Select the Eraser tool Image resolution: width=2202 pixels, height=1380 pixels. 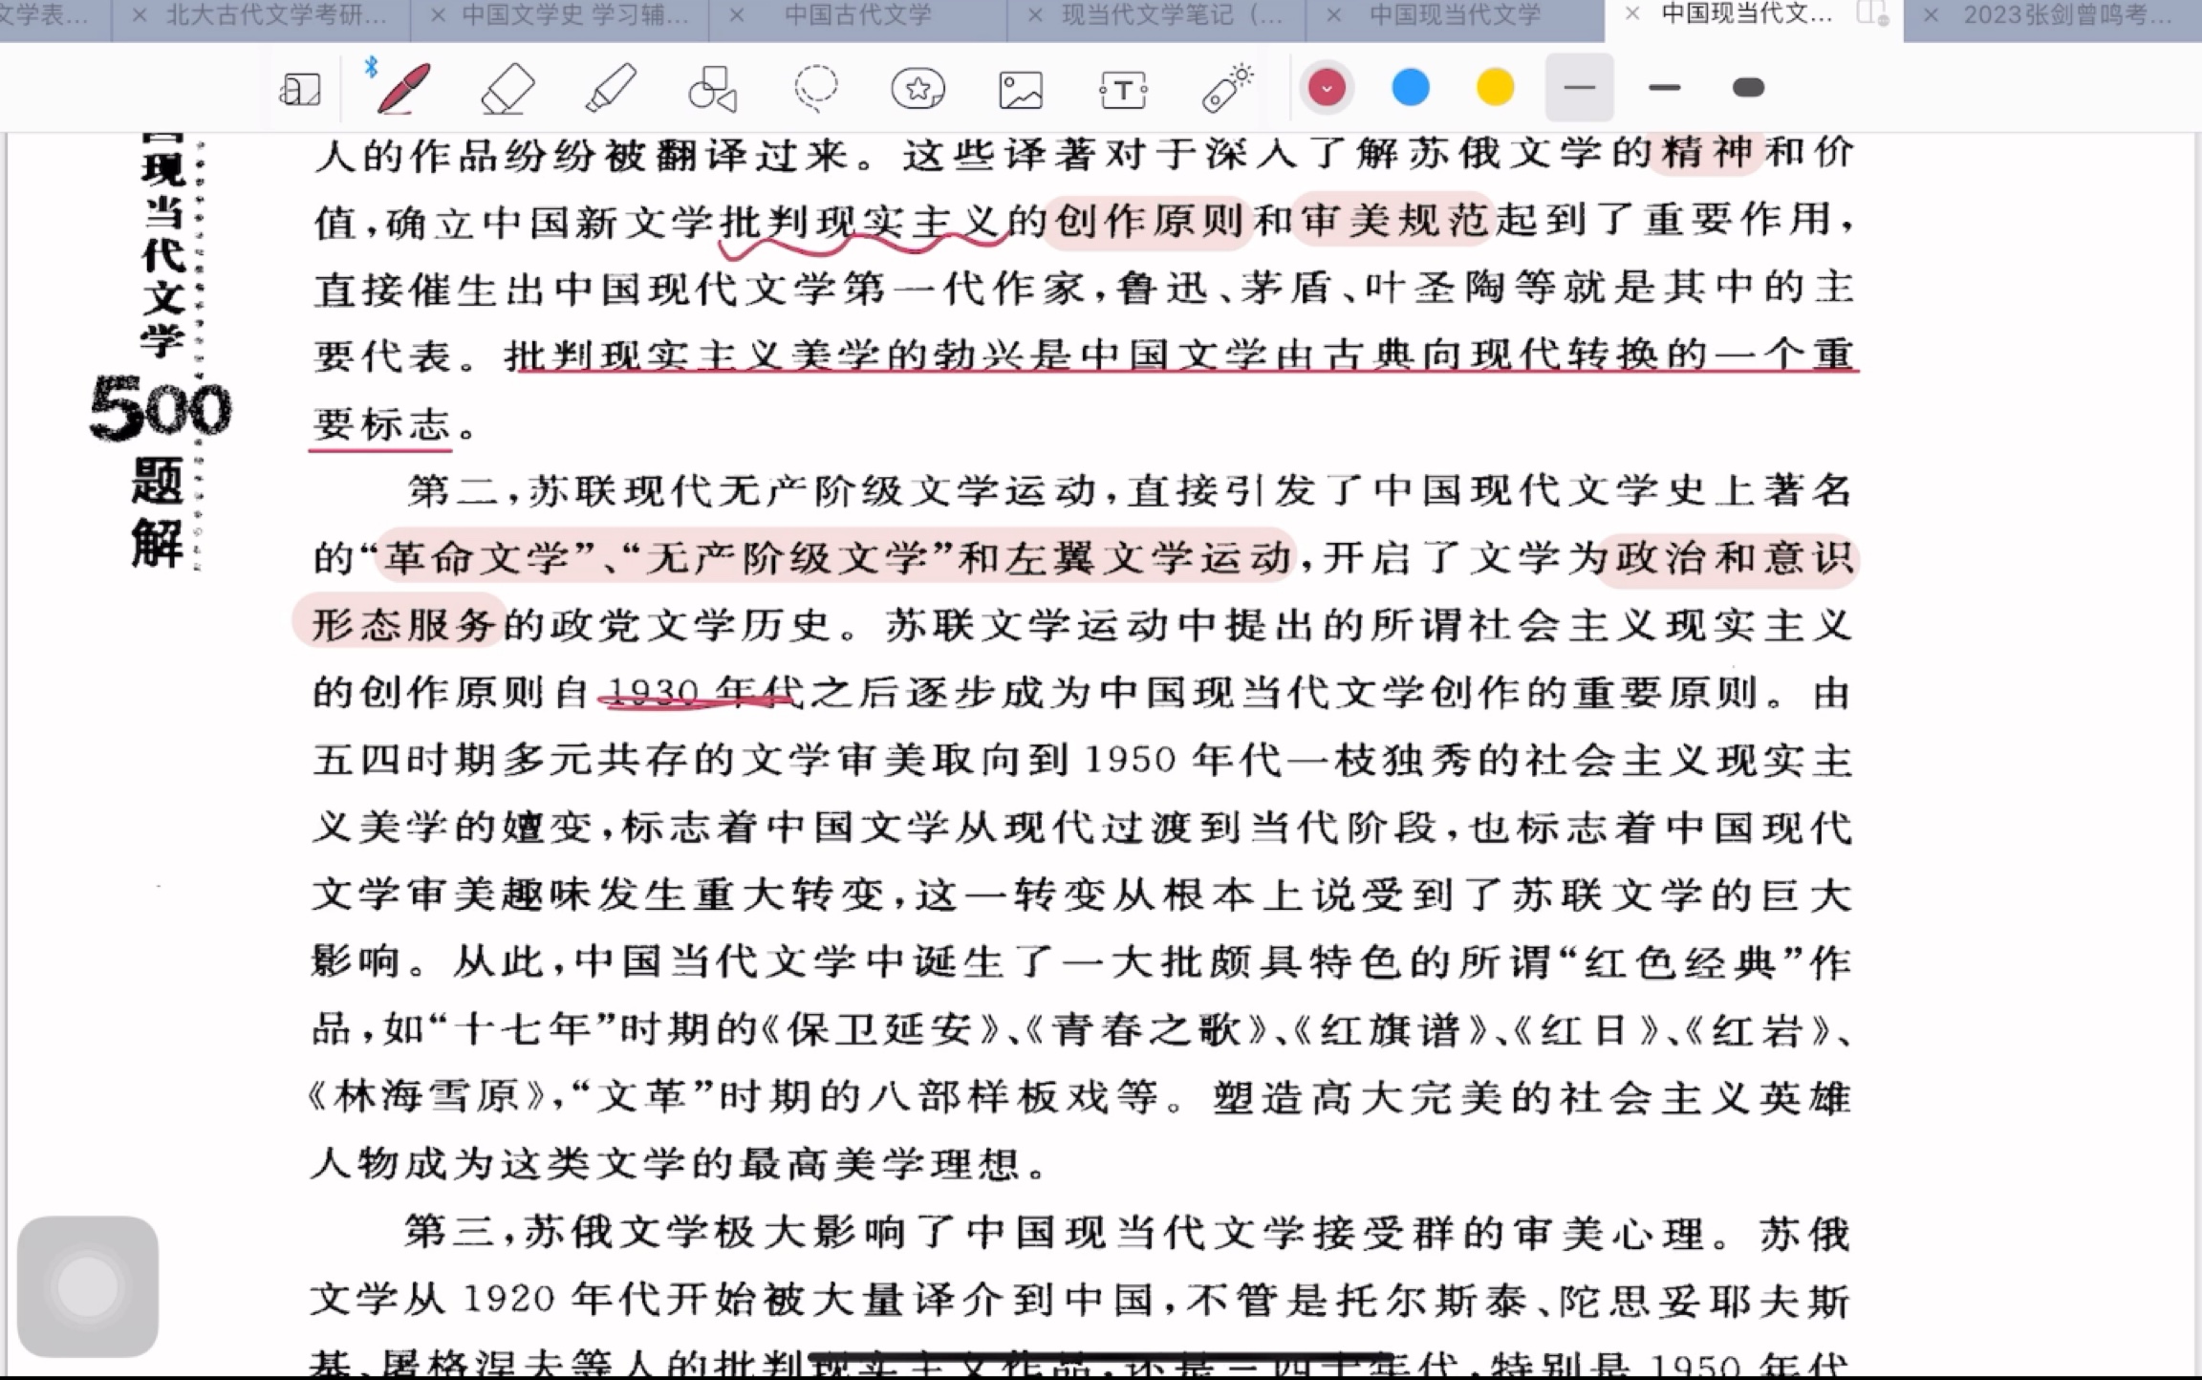coord(507,89)
